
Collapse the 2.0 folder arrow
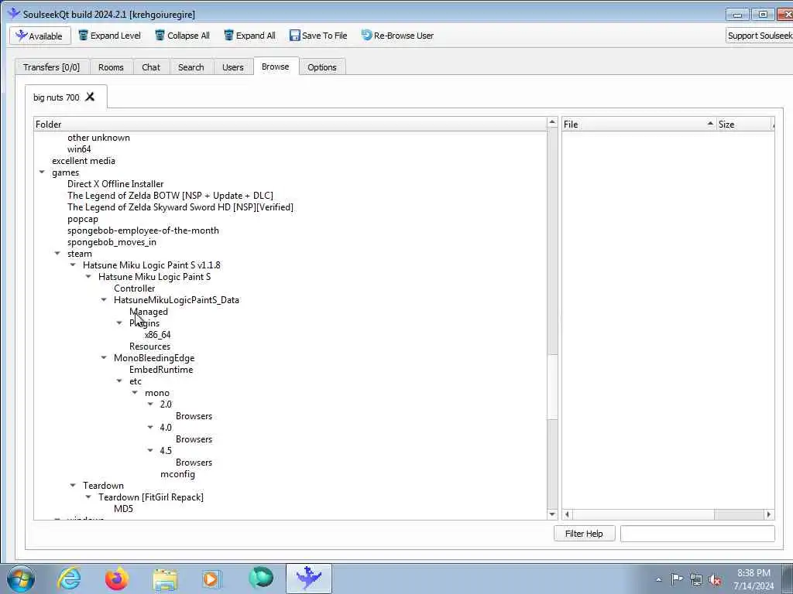point(150,405)
